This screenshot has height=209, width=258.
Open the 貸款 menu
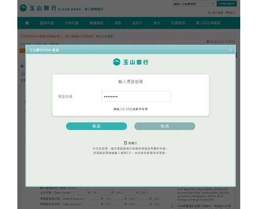[118, 23]
